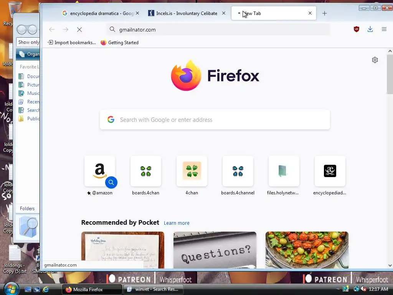Click the vertical scrollbar thumb
Screen dimensions: 393x295
point(390,74)
